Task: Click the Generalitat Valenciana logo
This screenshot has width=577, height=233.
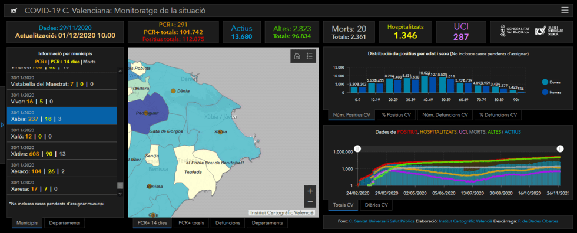Action: click(515, 31)
